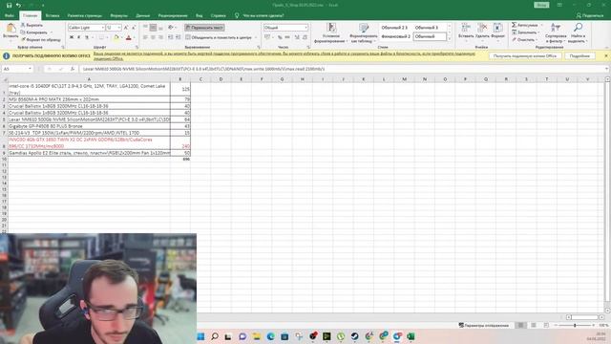Toggle Wrap Text (Переносить текст)
The width and height of the screenshot is (611, 344).
(204, 28)
